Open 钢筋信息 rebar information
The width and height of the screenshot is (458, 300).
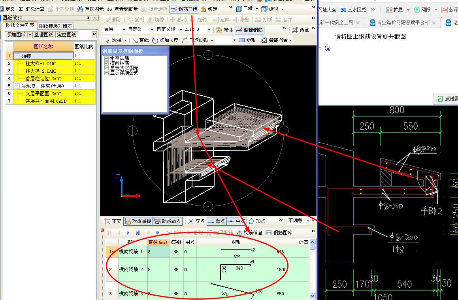[249, 233]
